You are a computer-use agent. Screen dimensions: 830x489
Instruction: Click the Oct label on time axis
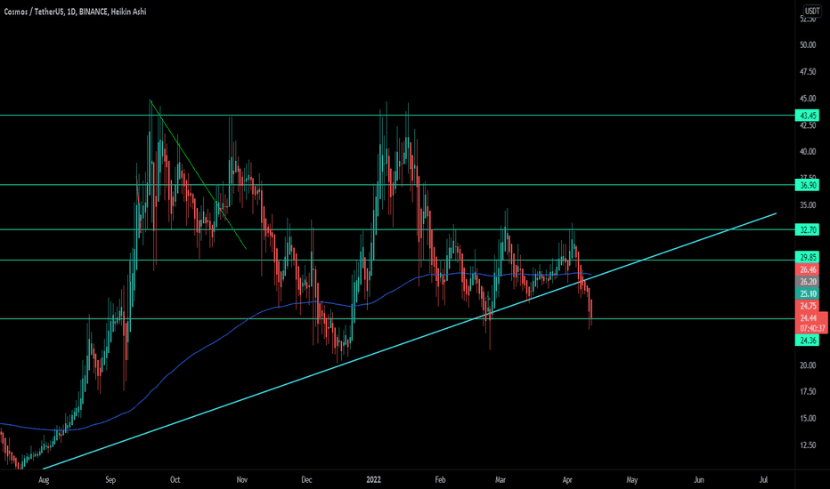click(x=175, y=480)
